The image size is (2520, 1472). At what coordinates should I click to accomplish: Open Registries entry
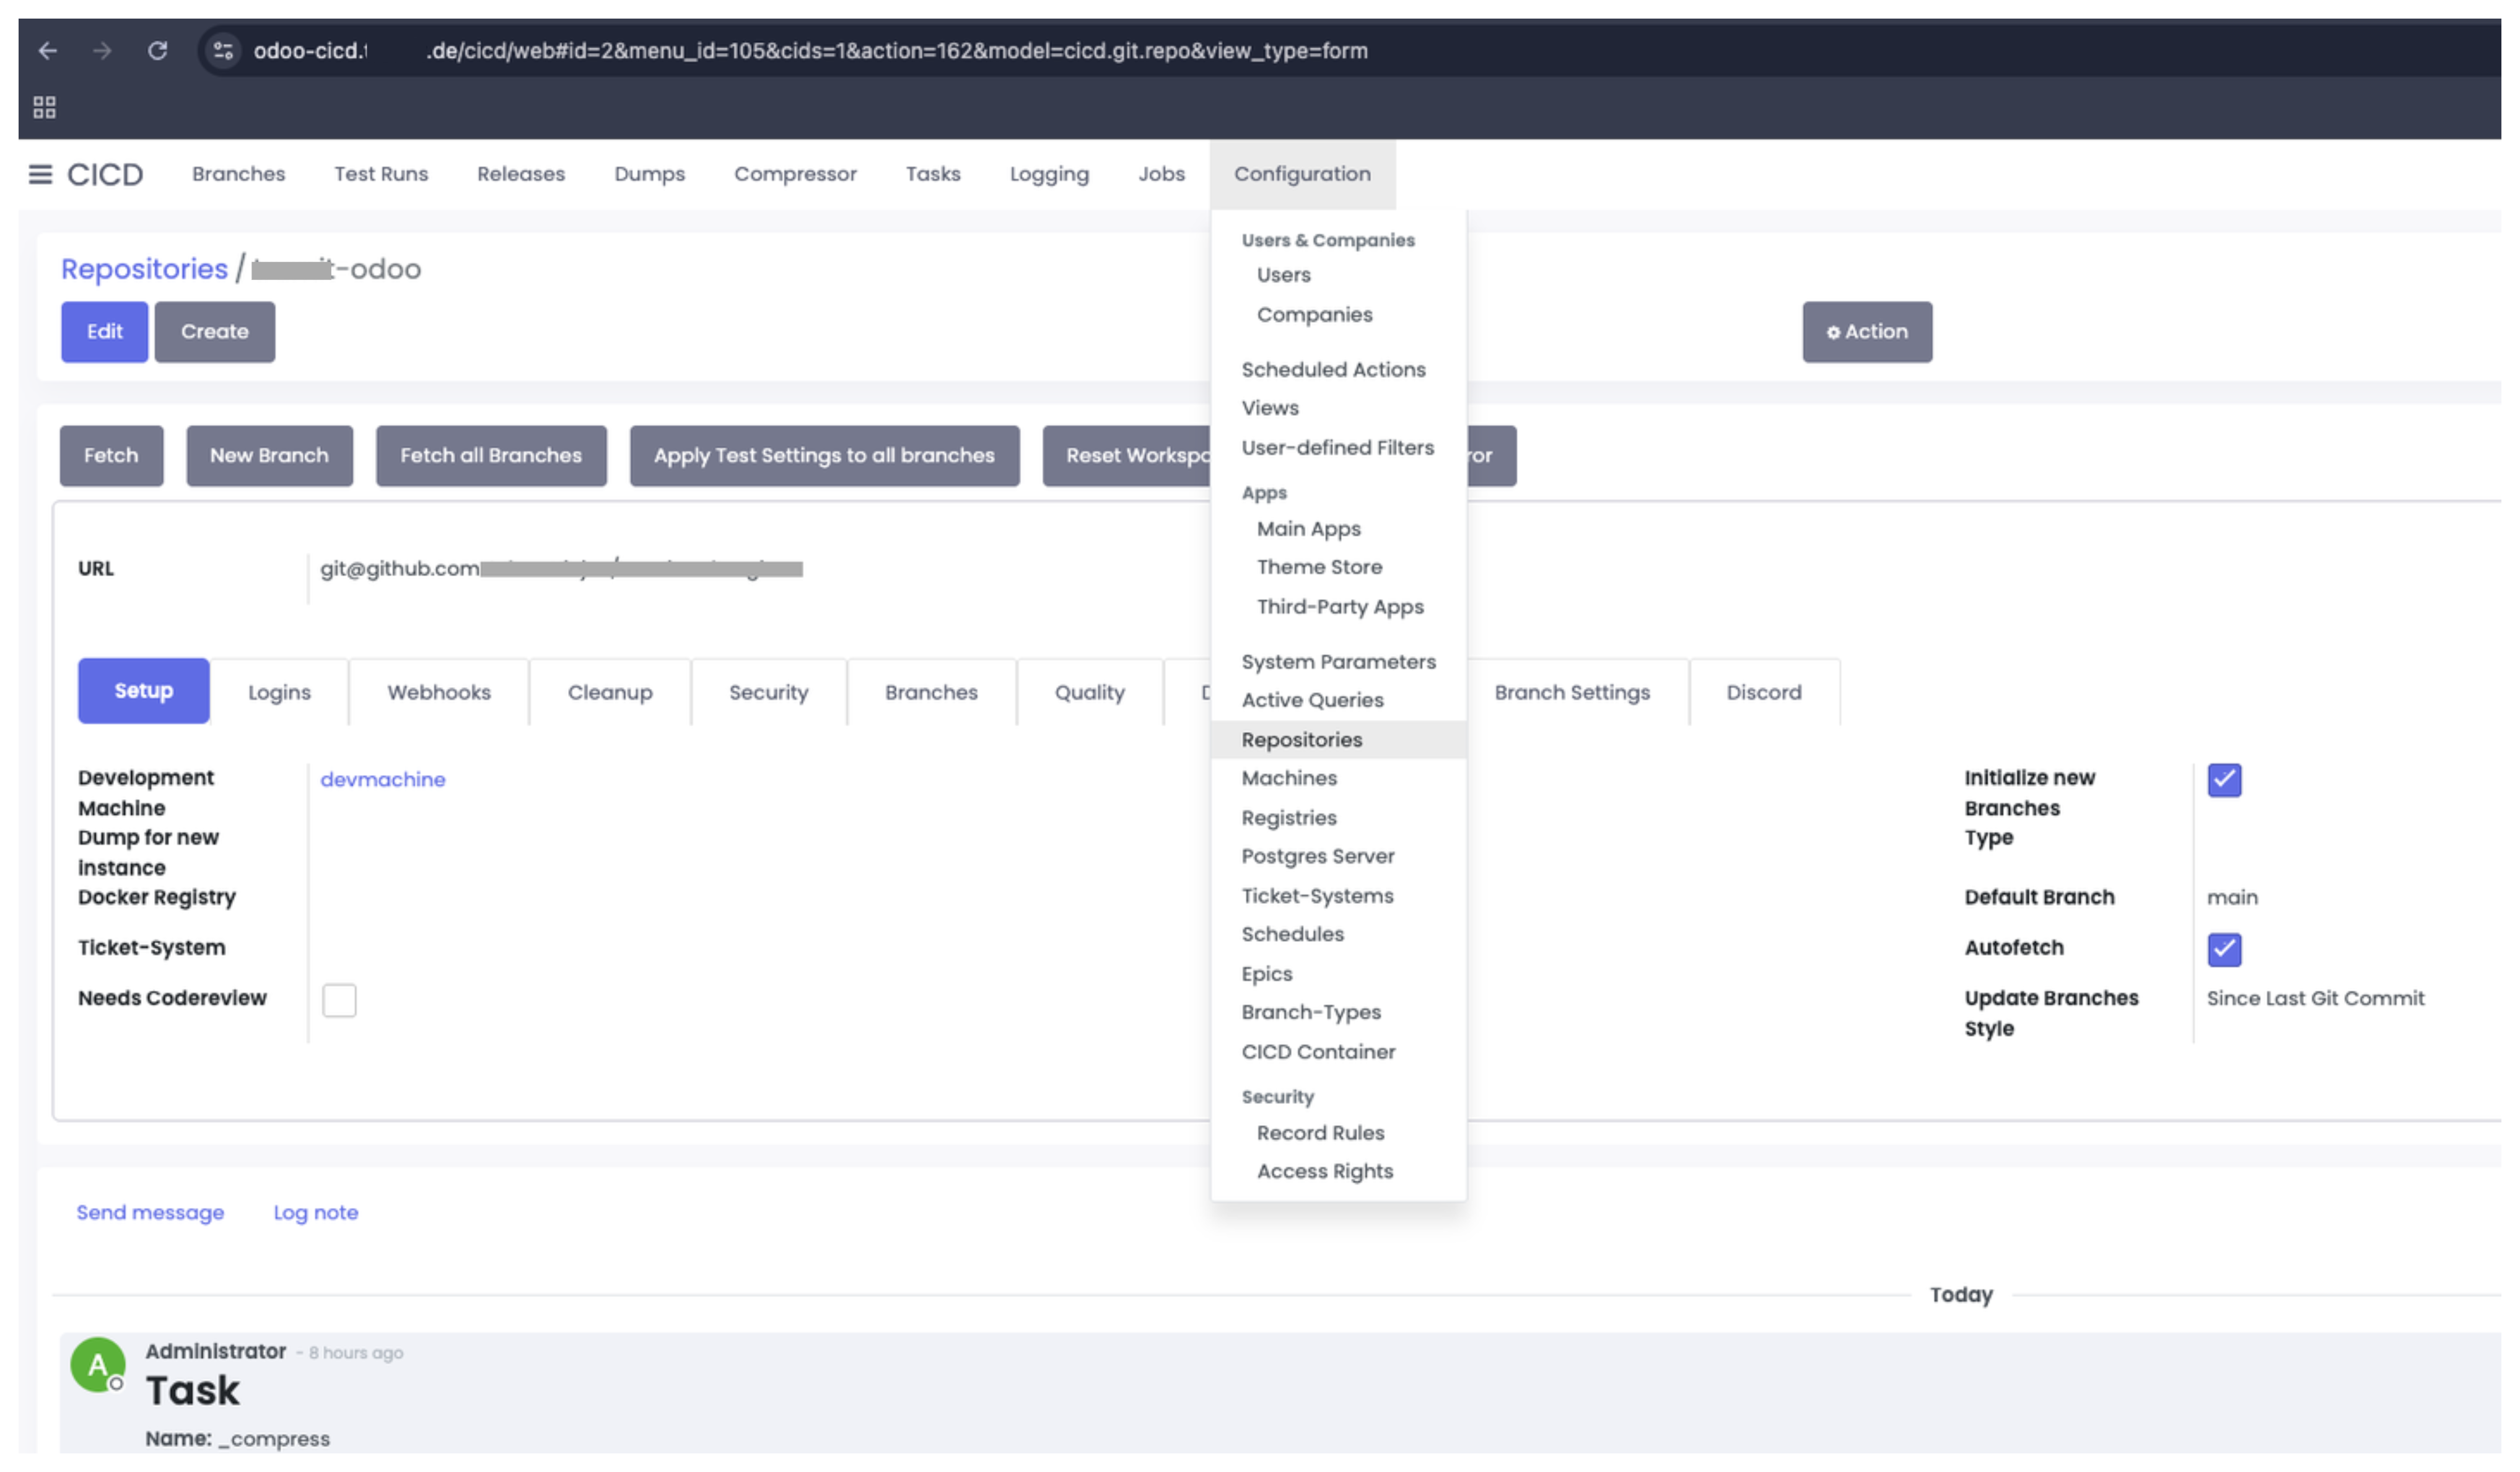pyautogui.click(x=1338, y=818)
